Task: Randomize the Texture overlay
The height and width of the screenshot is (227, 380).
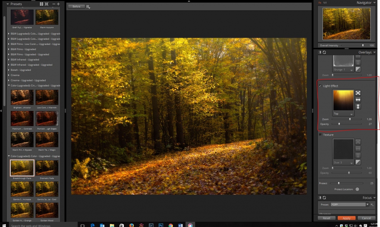Action: point(358,142)
